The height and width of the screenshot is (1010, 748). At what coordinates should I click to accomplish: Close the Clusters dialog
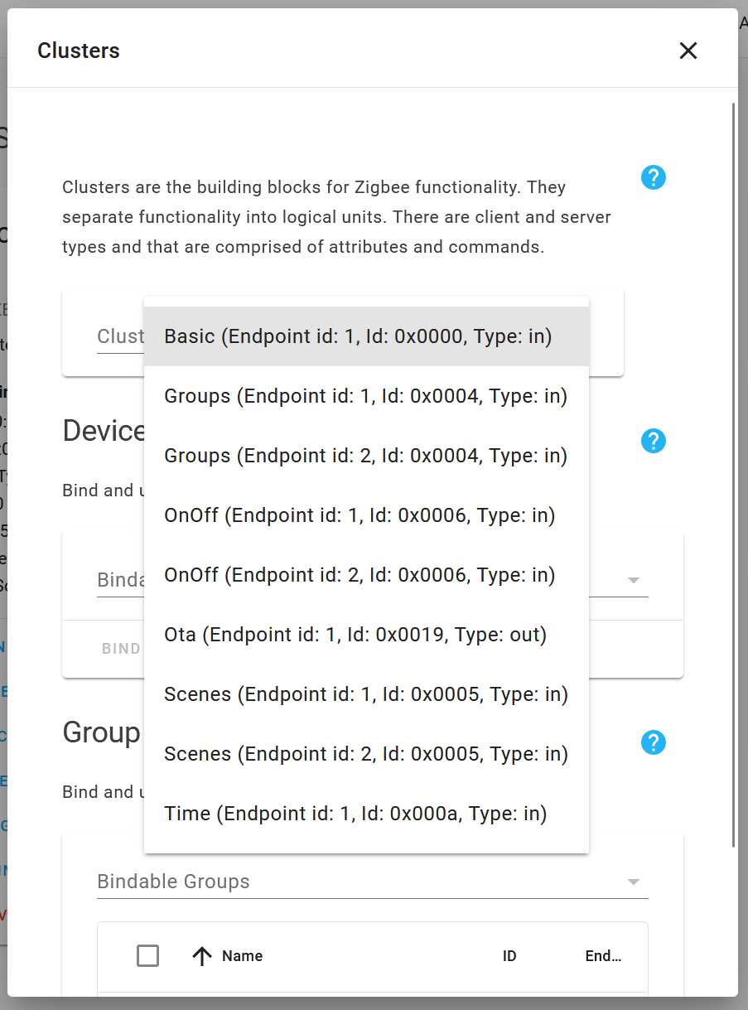[x=688, y=51]
